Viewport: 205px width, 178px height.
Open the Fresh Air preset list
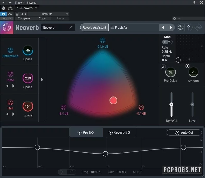point(134,27)
